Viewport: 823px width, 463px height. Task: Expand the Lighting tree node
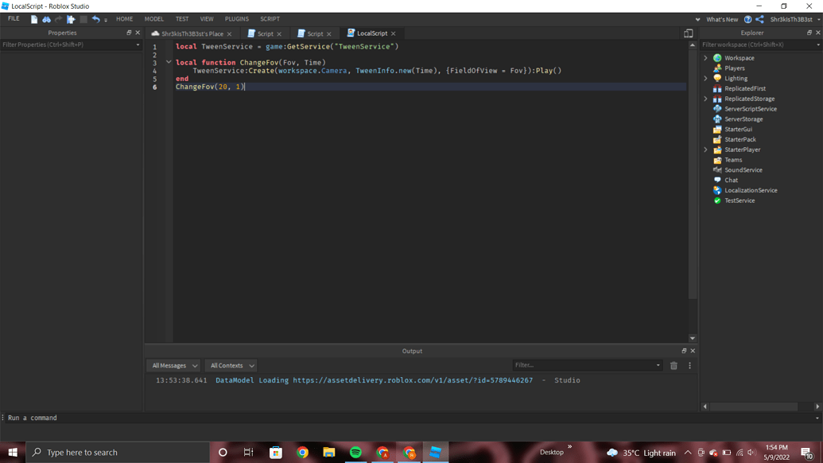tap(705, 78)
